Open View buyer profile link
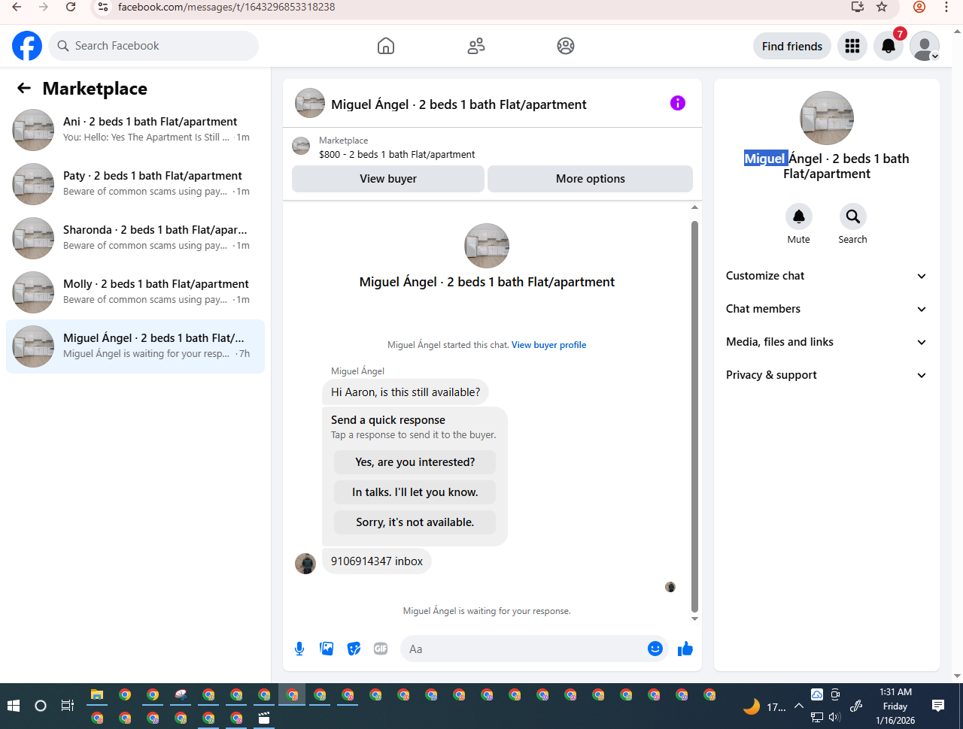Viewport: 963px width, 729px height. 548,345
